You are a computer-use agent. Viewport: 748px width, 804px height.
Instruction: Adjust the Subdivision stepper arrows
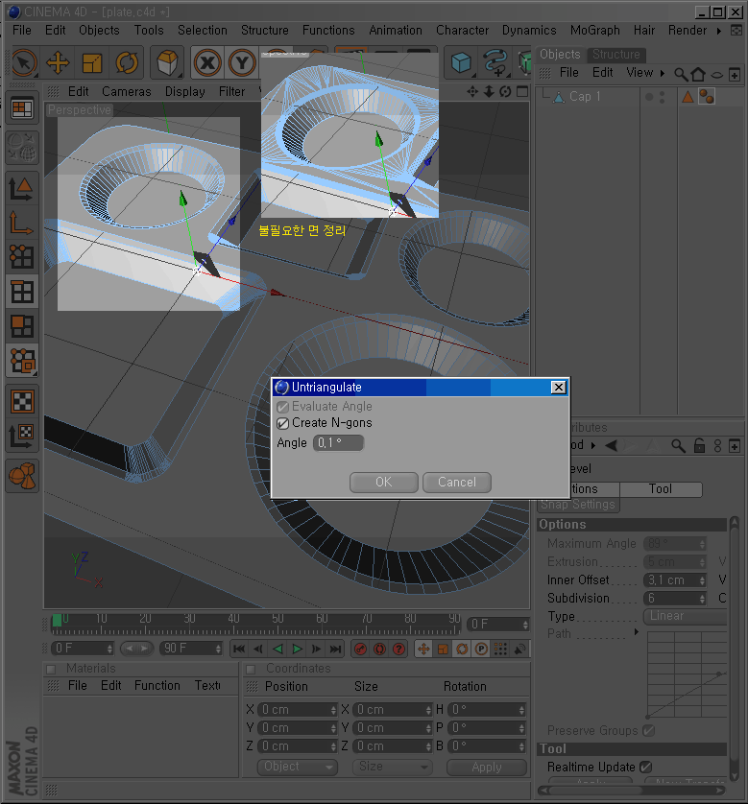(x=702, y=599)
